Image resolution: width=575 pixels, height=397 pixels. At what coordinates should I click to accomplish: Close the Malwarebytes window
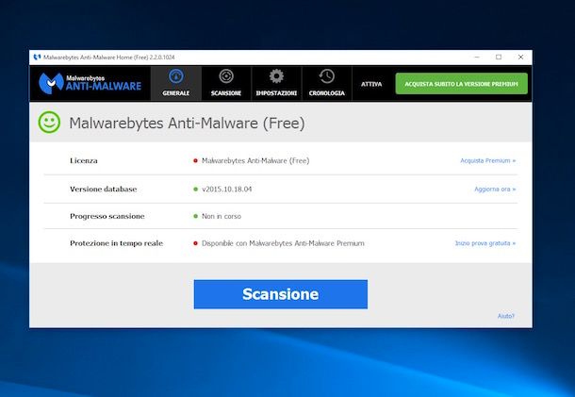(520, 58)
